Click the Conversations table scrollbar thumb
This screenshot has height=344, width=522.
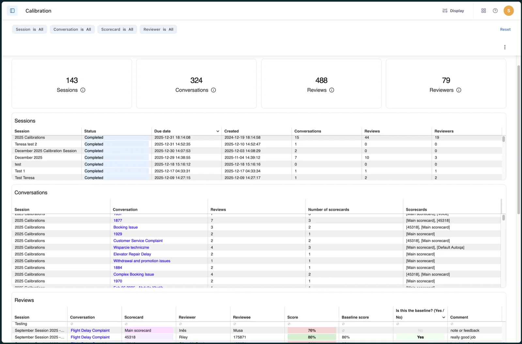coord(503,217)
